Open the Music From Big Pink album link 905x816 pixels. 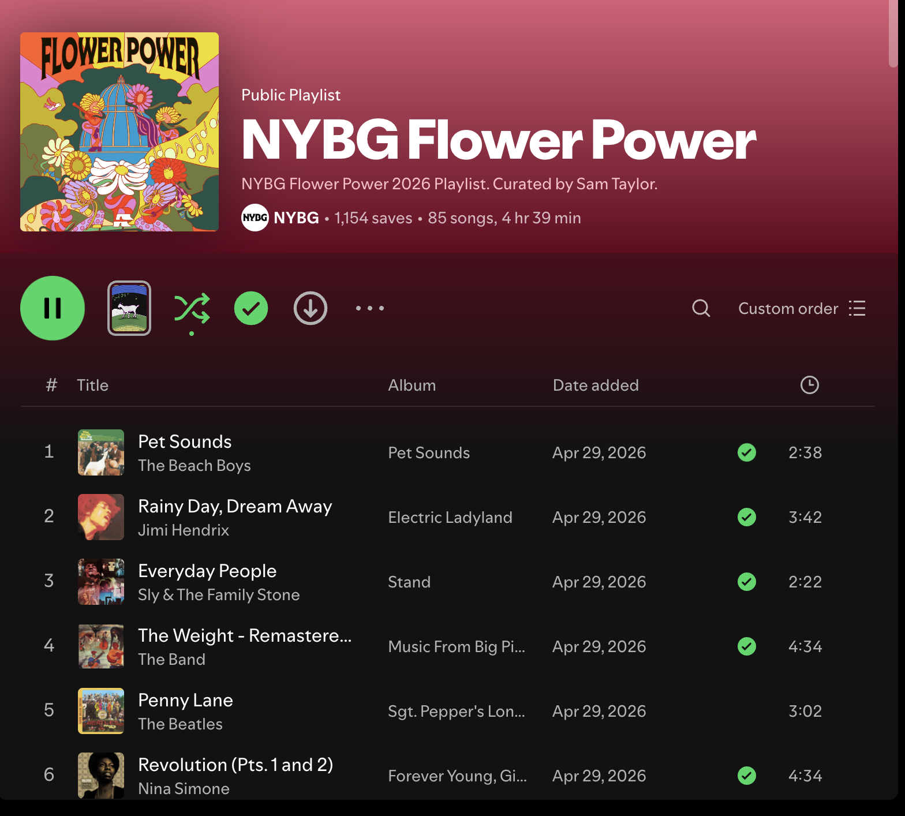pos(457,647)
